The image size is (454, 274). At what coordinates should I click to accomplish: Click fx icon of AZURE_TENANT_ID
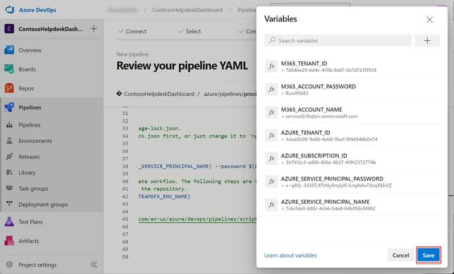[x=271, y=135]
